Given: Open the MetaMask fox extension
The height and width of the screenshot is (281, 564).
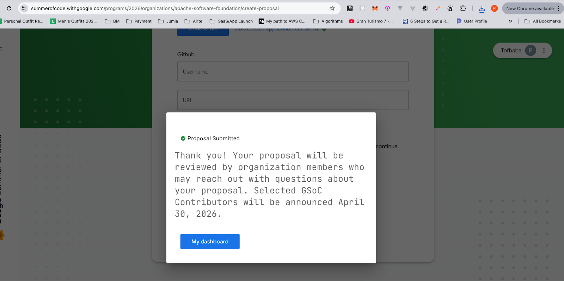Looking at the screenshot, I should click(375, 8).
